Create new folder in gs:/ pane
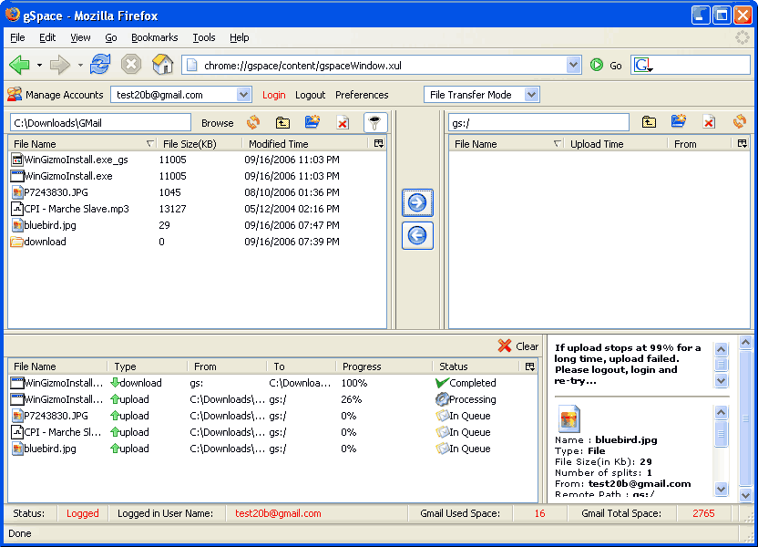This screenshot has height=547, width=758. tap(679, 121)
